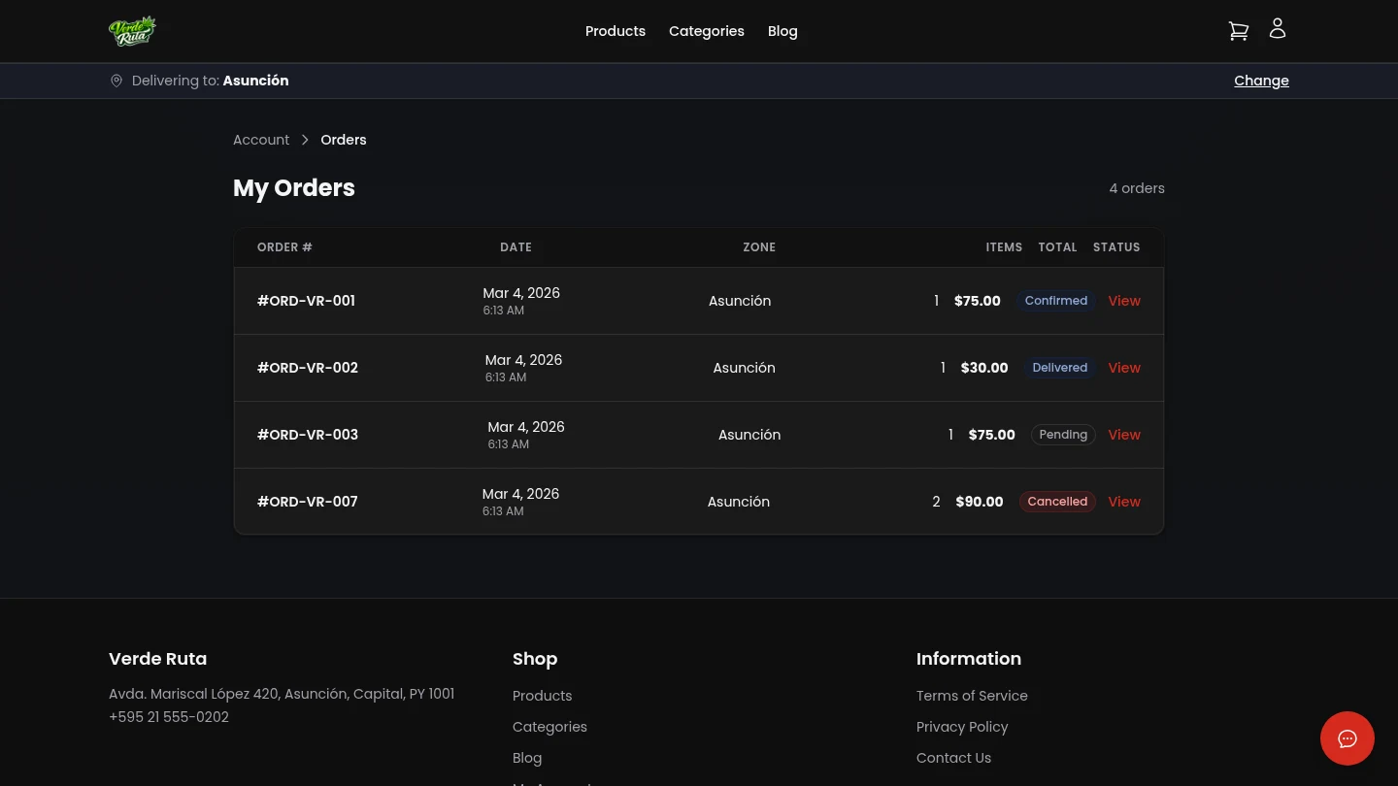Click the delivery location pin icon
The image size is (1398, 786).
coord(116,81)
